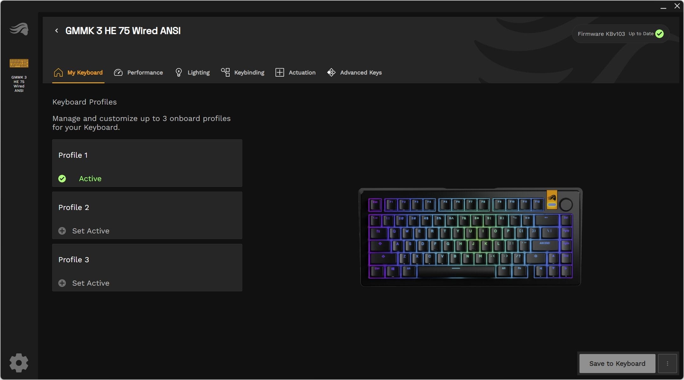Select the Profile 1 card
The width and height of the screenshot is (684, 380).
pyautogui.click(x=147, y=163)
